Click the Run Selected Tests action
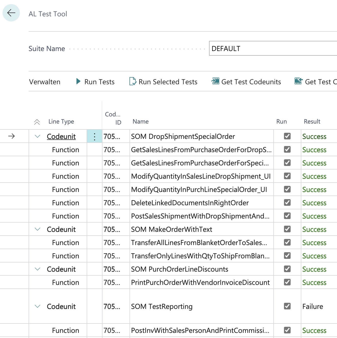 (163, 82)
